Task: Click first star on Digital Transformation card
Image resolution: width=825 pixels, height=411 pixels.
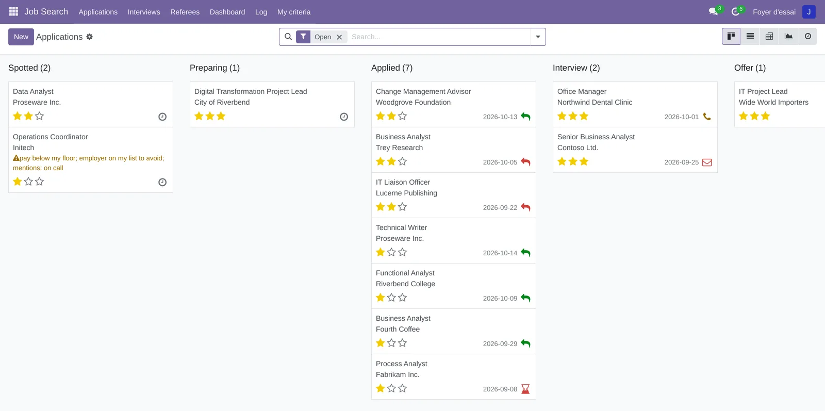Action: point(199,116)
